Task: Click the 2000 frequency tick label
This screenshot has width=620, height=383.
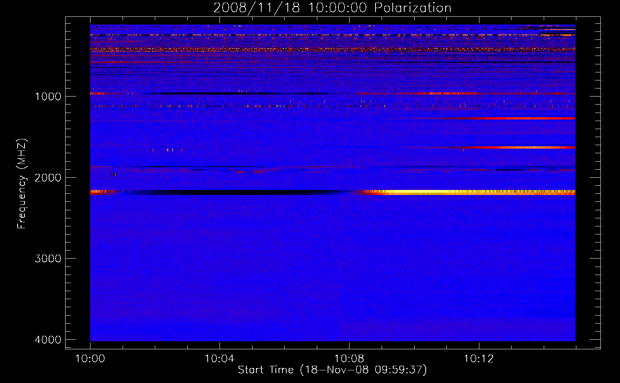Action: coord(48,178)
